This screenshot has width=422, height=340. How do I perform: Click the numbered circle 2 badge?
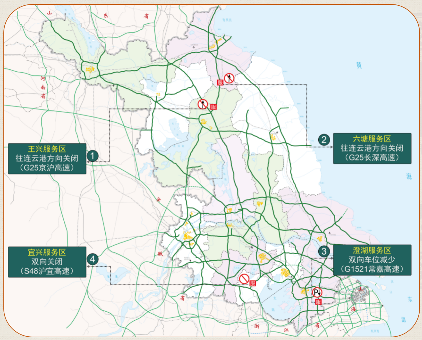pyautogui.click(x=324, y=140)
